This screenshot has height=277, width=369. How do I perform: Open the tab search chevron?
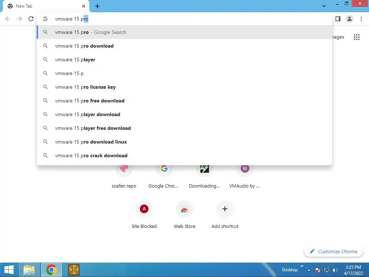(x=324, y=6)
